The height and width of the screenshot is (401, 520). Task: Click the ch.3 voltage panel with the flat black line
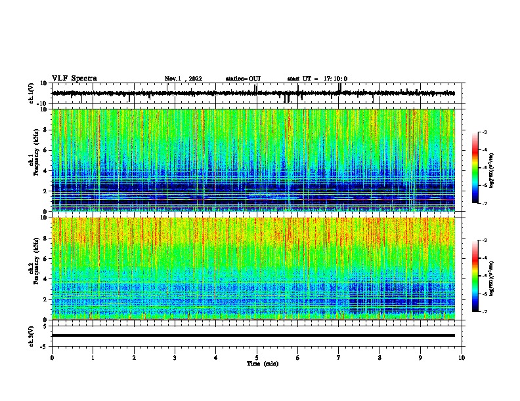pyautogui.click(x=258, y=336)
